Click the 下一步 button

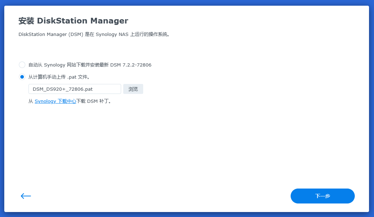coord(322,196)
